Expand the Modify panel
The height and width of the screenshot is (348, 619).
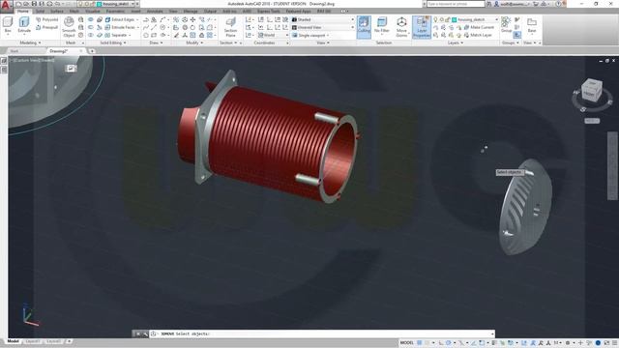coord(194,43)
